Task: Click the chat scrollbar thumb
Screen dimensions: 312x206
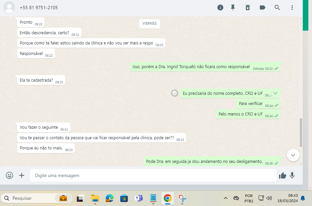Action: [x=301, y=133]
